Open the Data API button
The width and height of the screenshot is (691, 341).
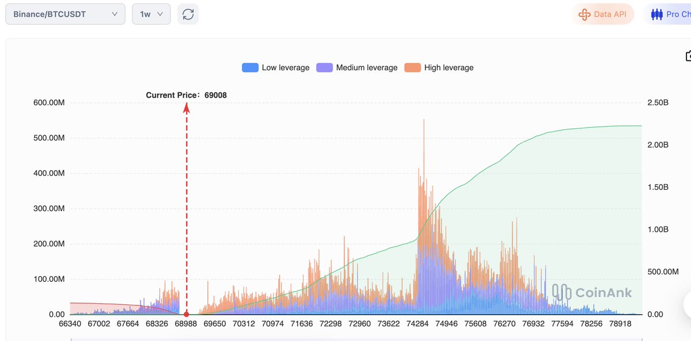603,14
